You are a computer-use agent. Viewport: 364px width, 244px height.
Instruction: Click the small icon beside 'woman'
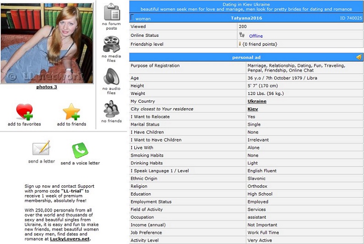coord(132,17)
